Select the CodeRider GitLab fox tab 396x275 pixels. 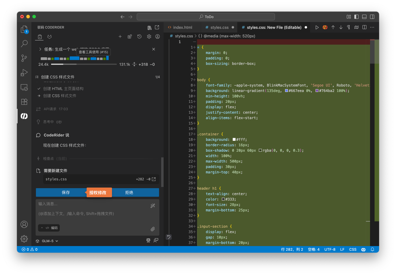49,37
